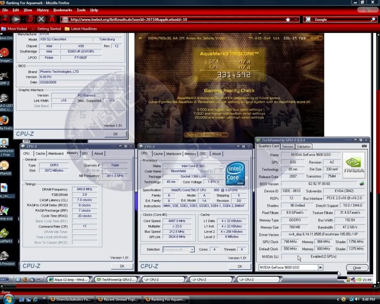The image size is (380, 304).
Task: Click the Switch Between Windows quick launch icon
Action: click(x=28, y=300)
